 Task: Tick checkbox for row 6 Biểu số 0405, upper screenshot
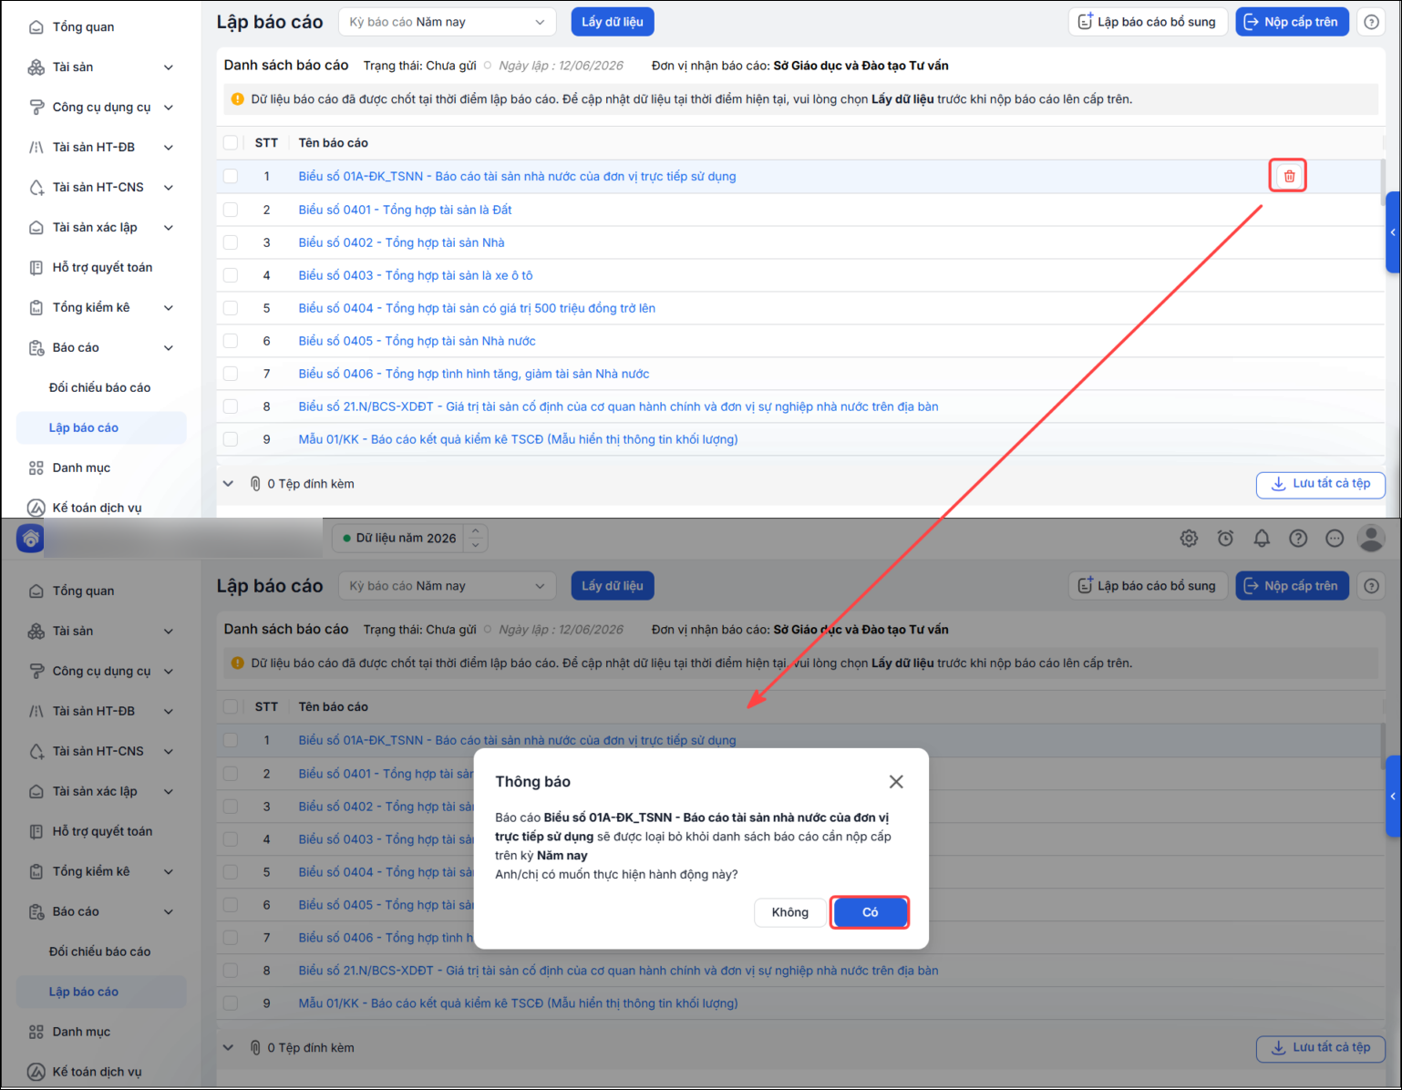tap(231, 341)
